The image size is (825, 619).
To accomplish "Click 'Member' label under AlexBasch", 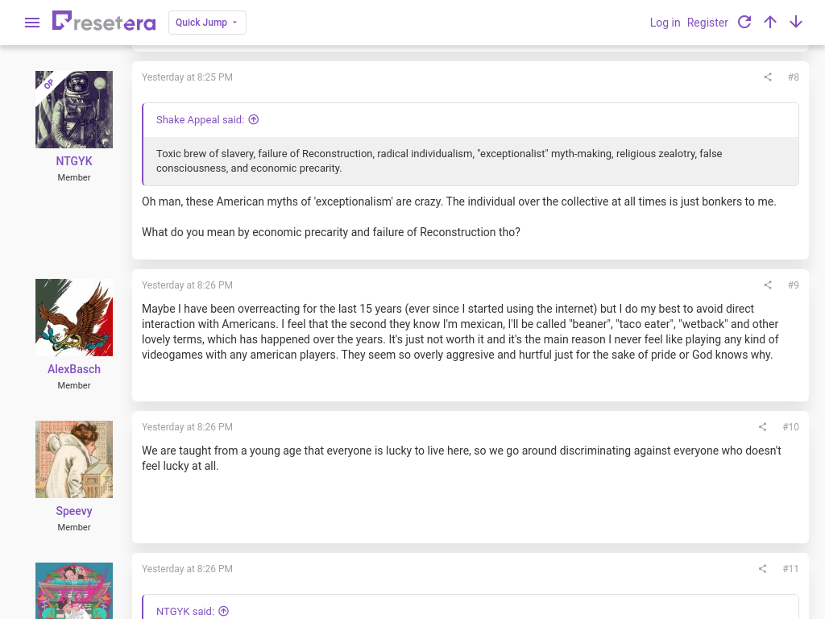I will pyautogui.click(x=74, y=385).
